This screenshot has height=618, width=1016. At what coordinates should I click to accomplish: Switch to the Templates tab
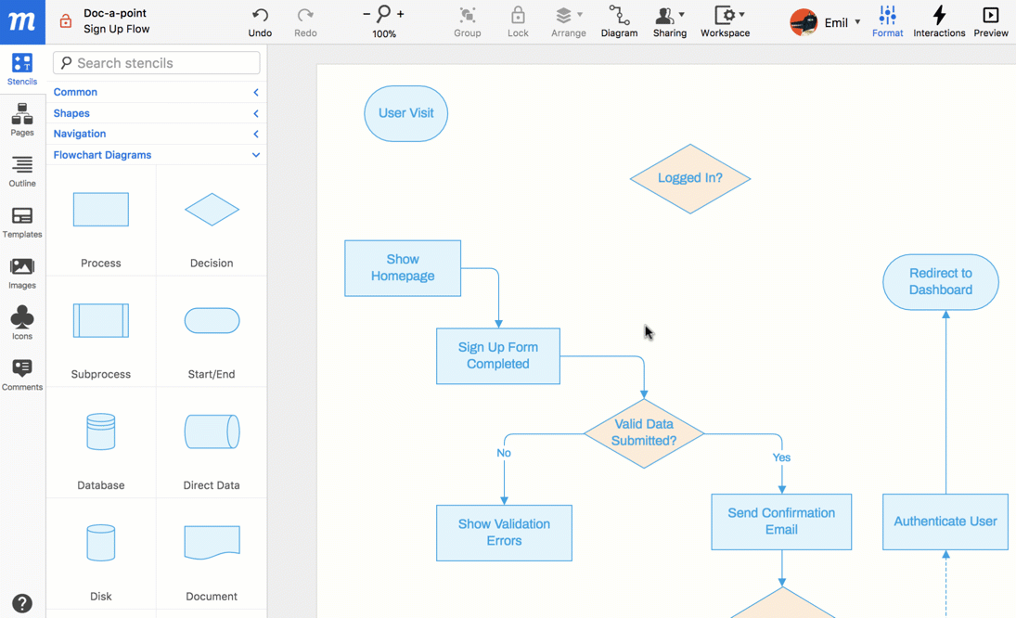pos(22,221)
